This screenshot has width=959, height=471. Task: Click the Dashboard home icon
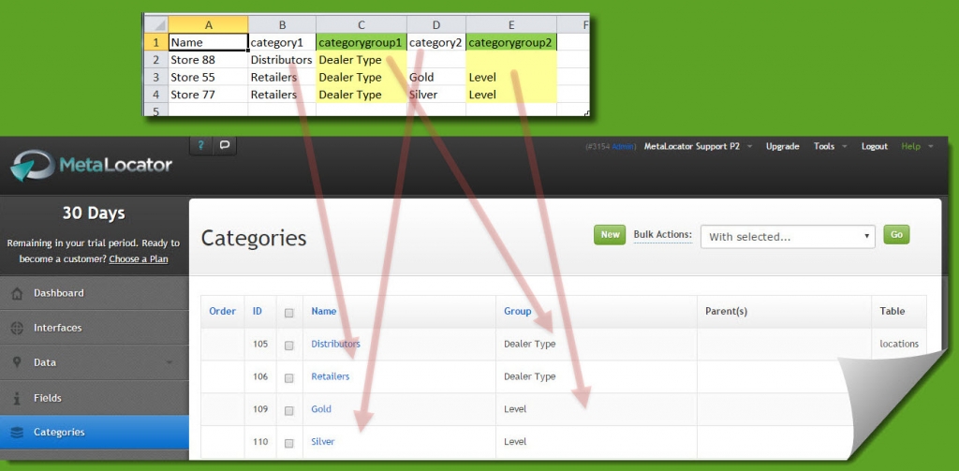17,294
